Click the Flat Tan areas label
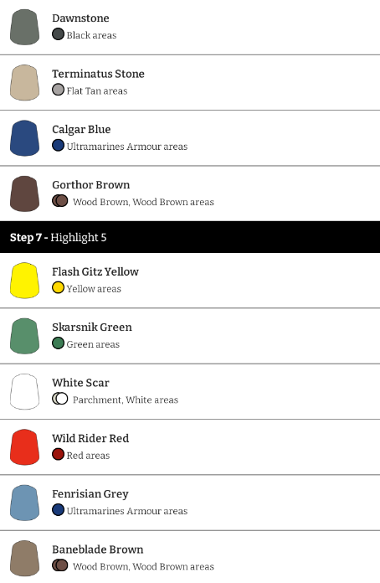The width and height of the screenshot is (380, 583). (x=97, y=90)
